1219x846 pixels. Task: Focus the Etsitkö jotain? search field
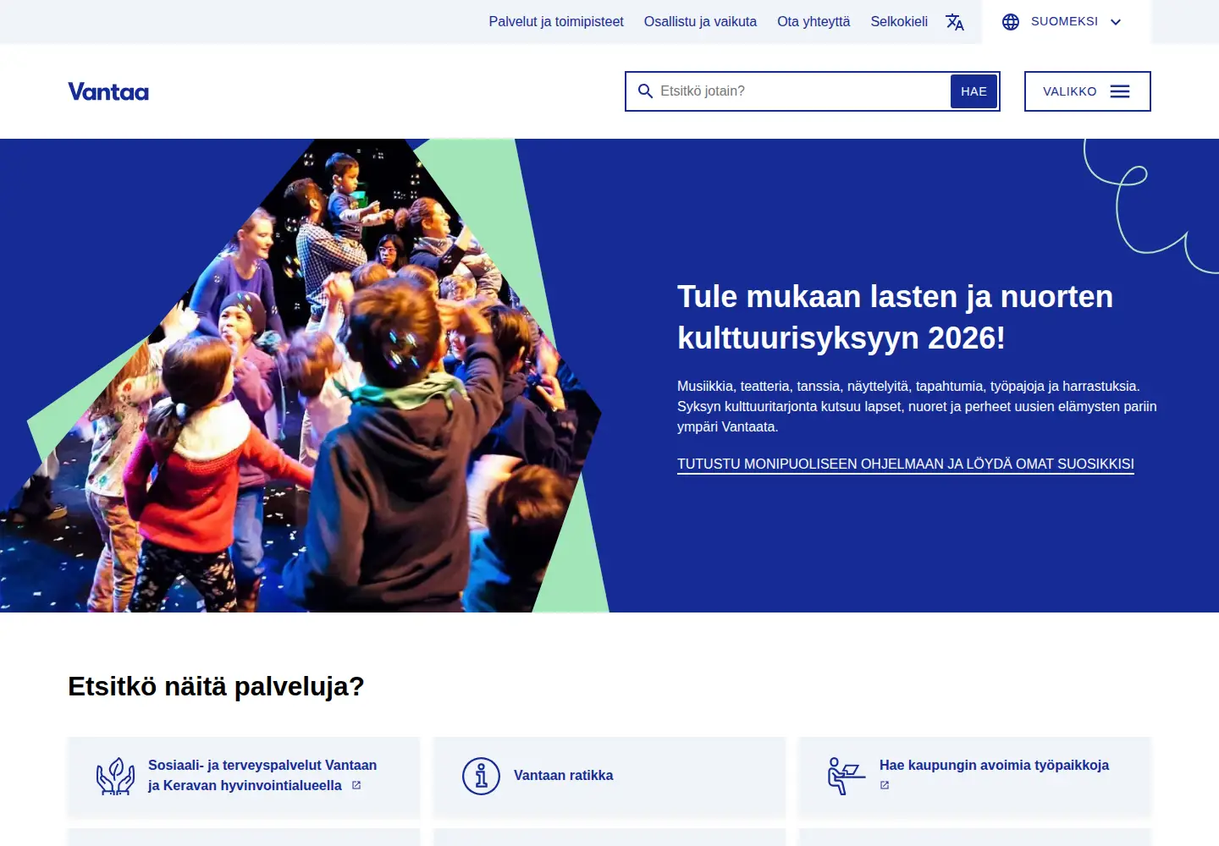[x=801, y=91]
